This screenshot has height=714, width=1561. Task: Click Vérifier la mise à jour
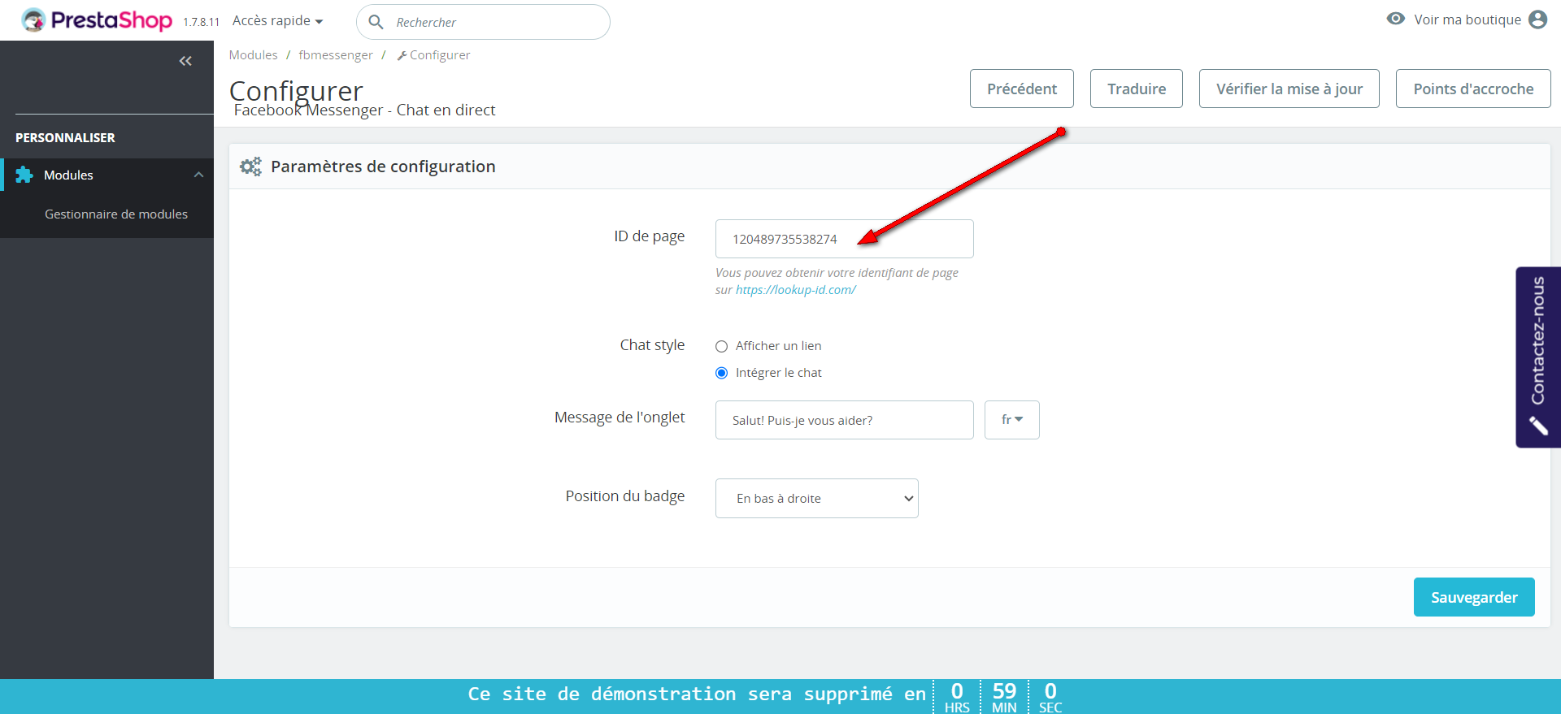[1289, 89]
